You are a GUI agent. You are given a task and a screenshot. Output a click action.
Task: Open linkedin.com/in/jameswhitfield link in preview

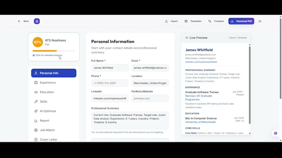[201, 62]
